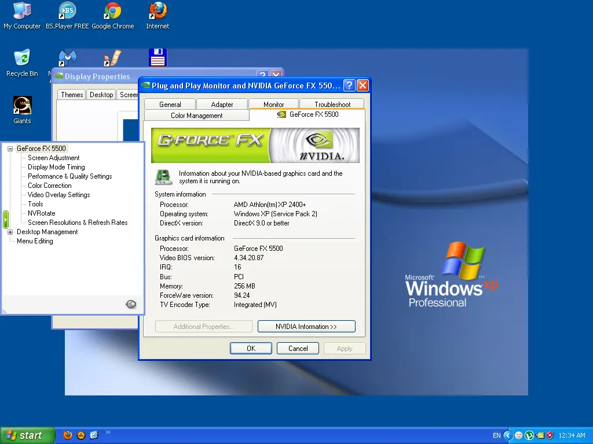Open the Recycle Bin icon

pyautogui.click(x=22, y=58)
